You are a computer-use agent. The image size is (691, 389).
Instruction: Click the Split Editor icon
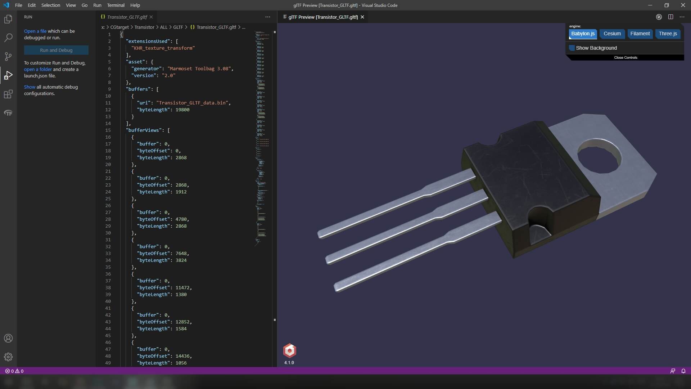click(x=670, y=17)
